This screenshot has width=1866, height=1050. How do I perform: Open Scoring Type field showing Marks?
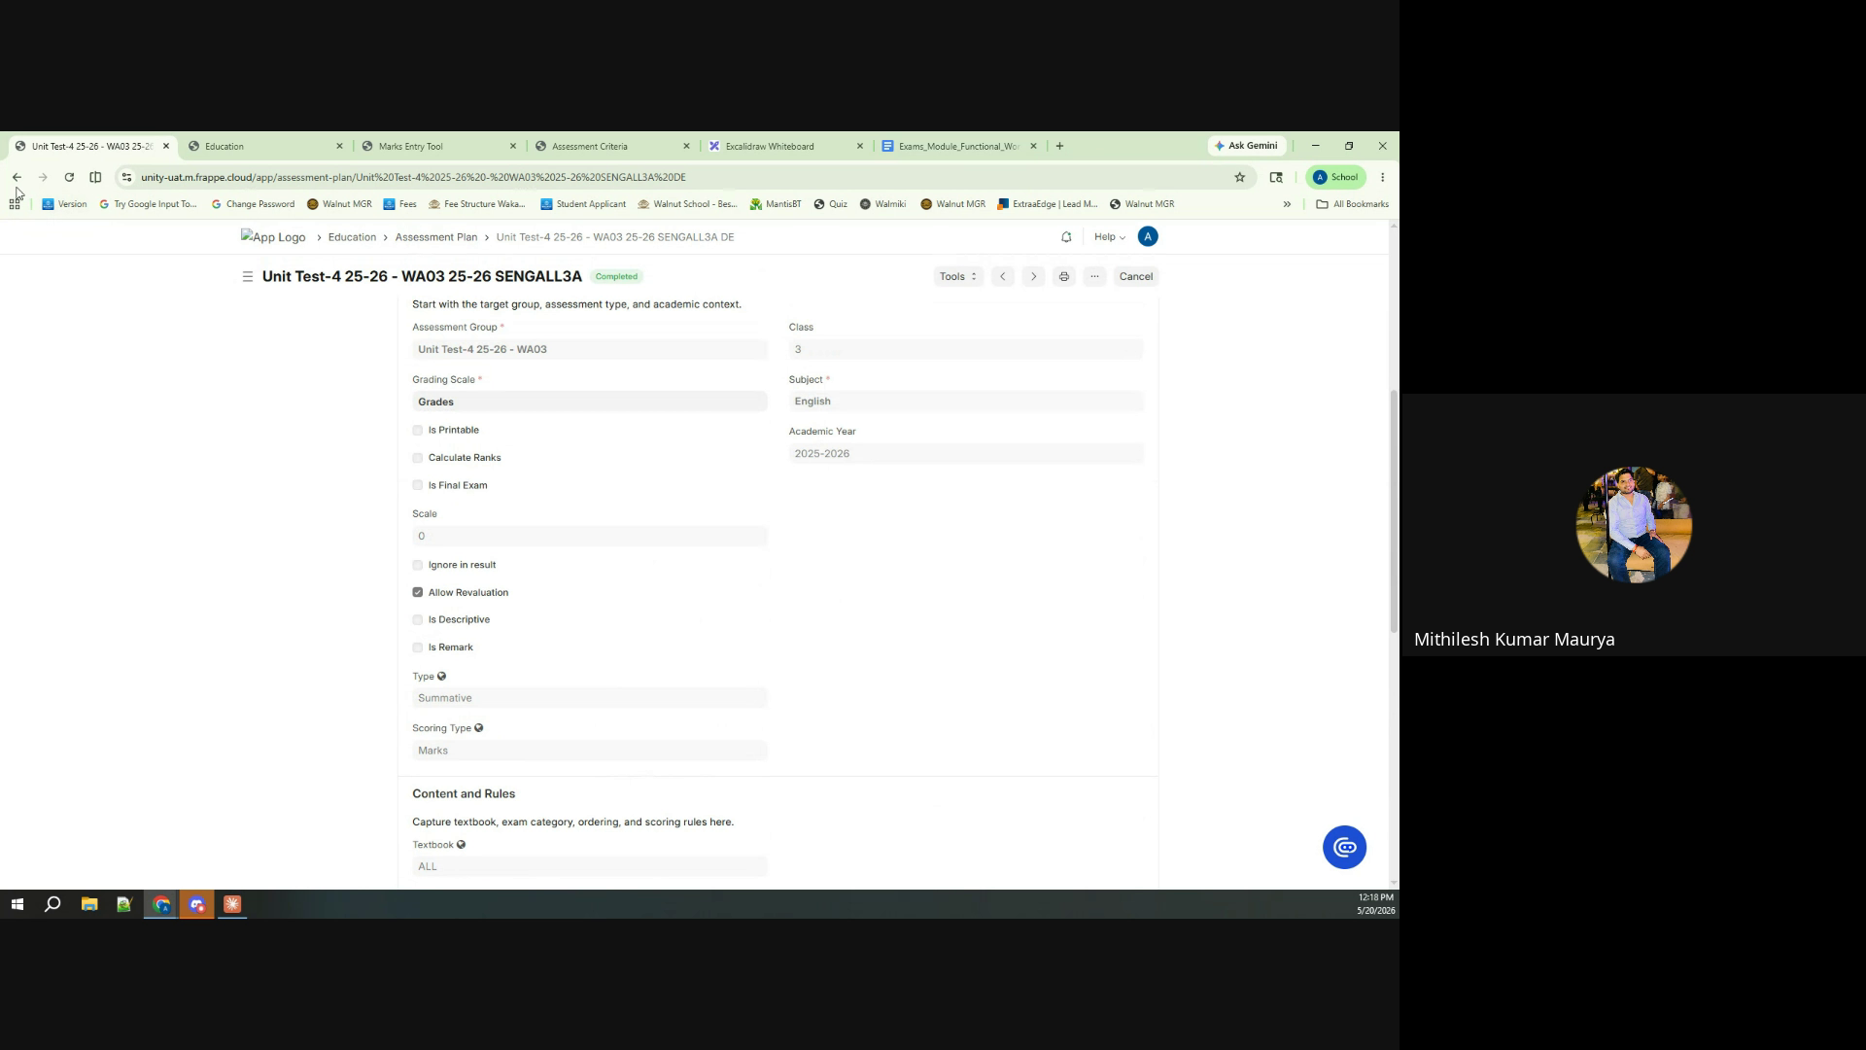point(590,751)
